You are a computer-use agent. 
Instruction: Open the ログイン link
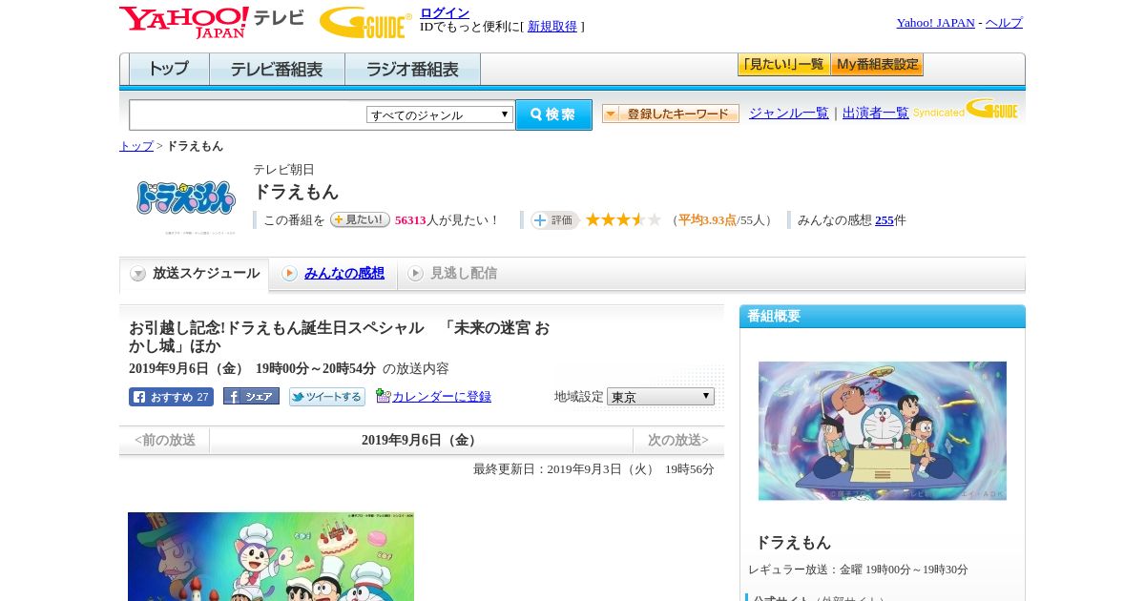(445, 12)
